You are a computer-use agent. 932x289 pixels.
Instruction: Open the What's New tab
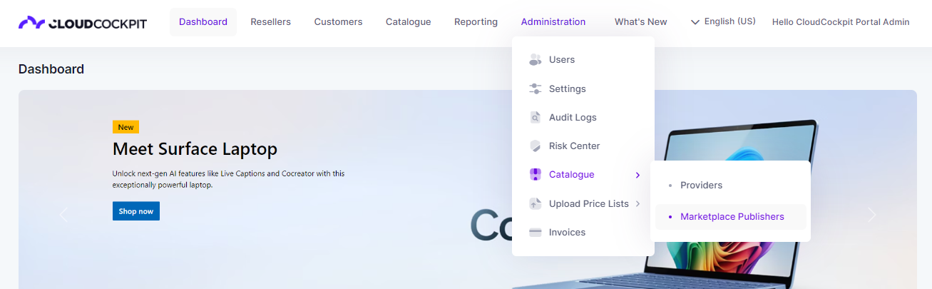pyautogui.click(x=641, y=22)
